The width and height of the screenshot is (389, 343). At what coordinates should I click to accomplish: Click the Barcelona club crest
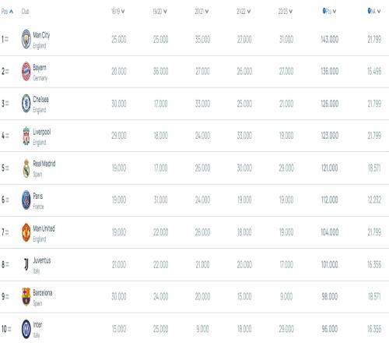26,296
